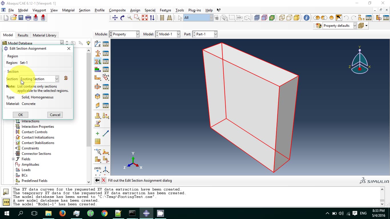
Task: Expand the Fields tree node
Action: (x=13, y=159)
